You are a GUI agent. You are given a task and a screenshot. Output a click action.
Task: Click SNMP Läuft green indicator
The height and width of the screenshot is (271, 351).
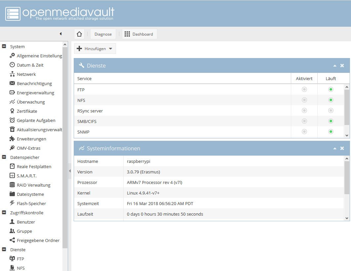pyautogui.click(x=331, y=132)
